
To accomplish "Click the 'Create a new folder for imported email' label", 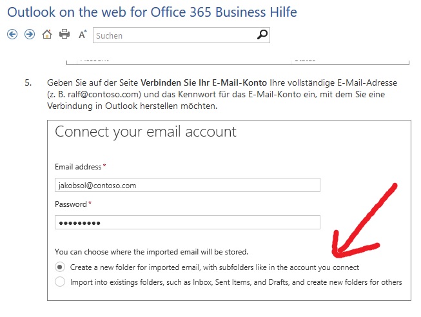I will point(215,267).
